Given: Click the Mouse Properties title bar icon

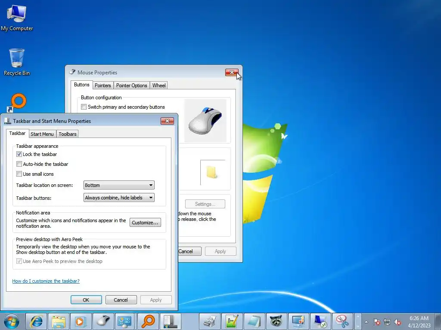Looking at the screenshot, I should 72,72.
